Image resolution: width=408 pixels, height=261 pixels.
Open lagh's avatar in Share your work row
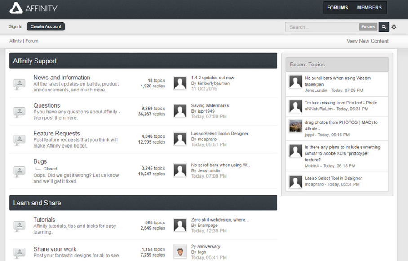[180, 252]
